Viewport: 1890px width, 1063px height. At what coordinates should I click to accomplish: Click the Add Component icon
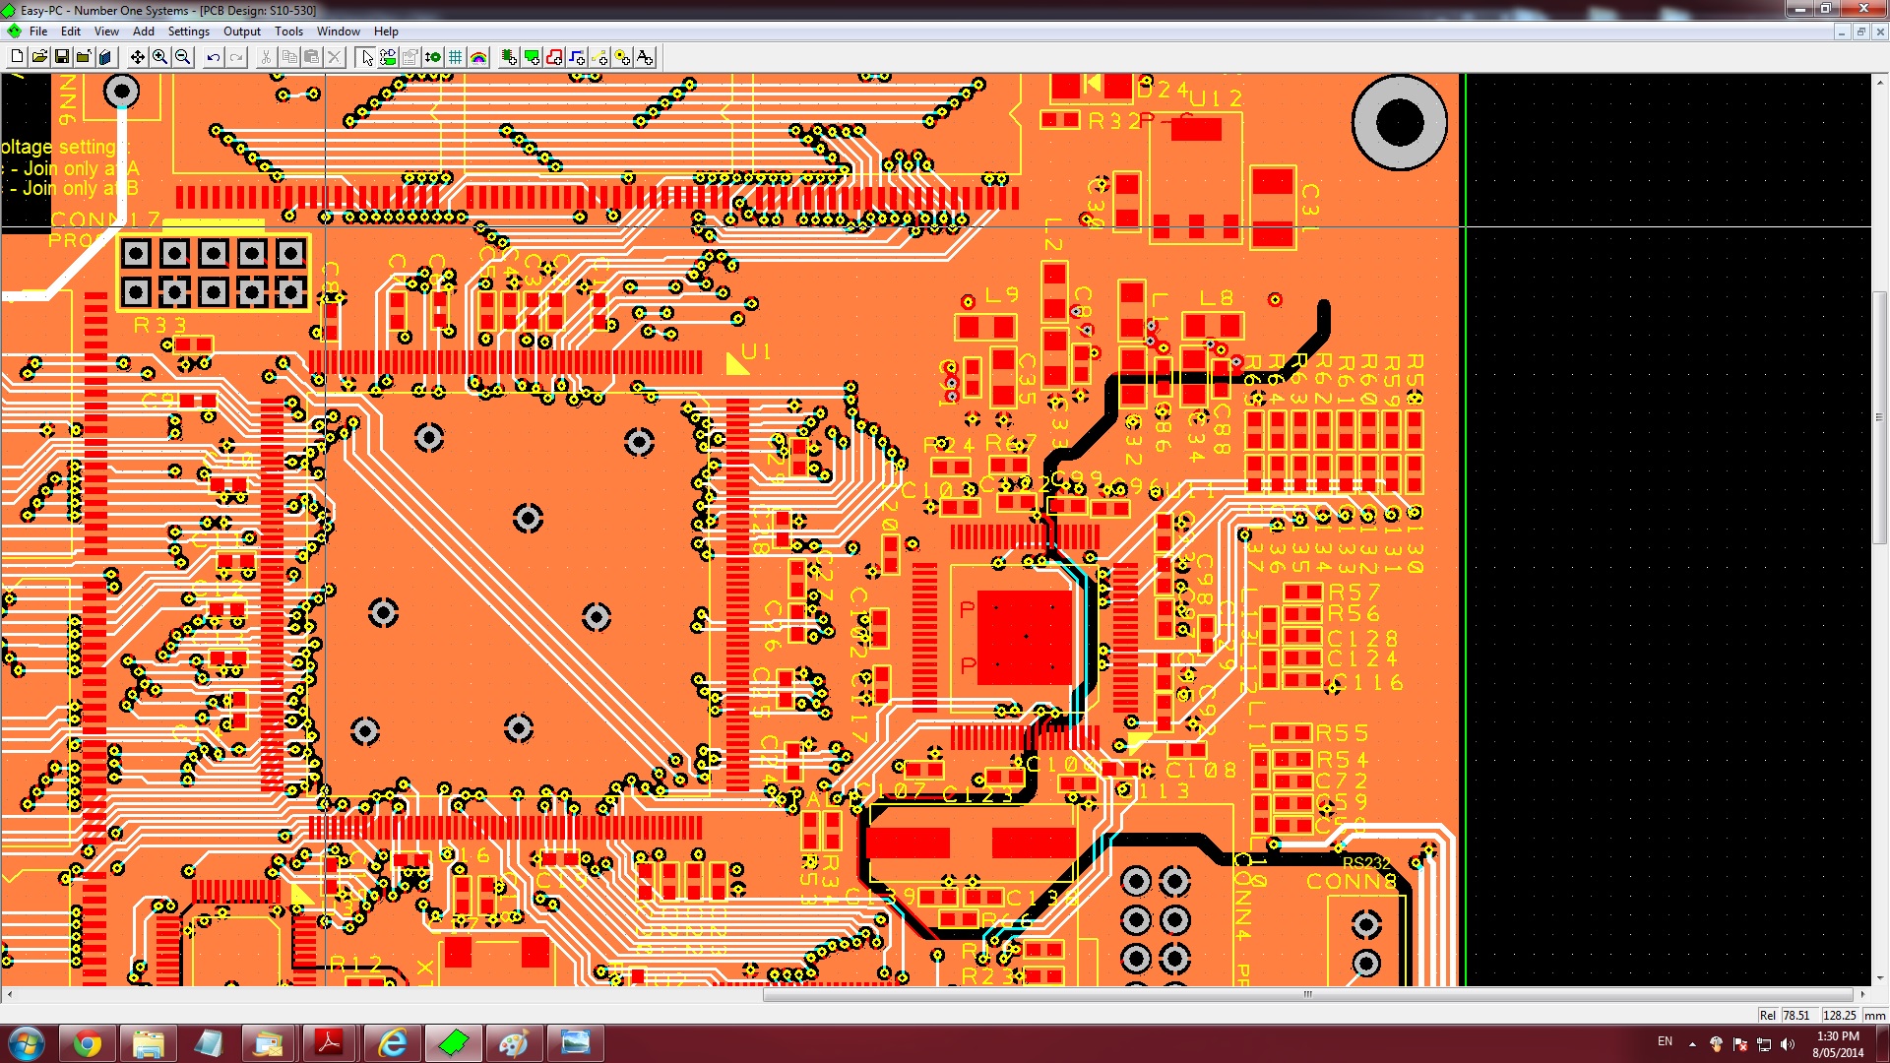click(x=509, y=57)
